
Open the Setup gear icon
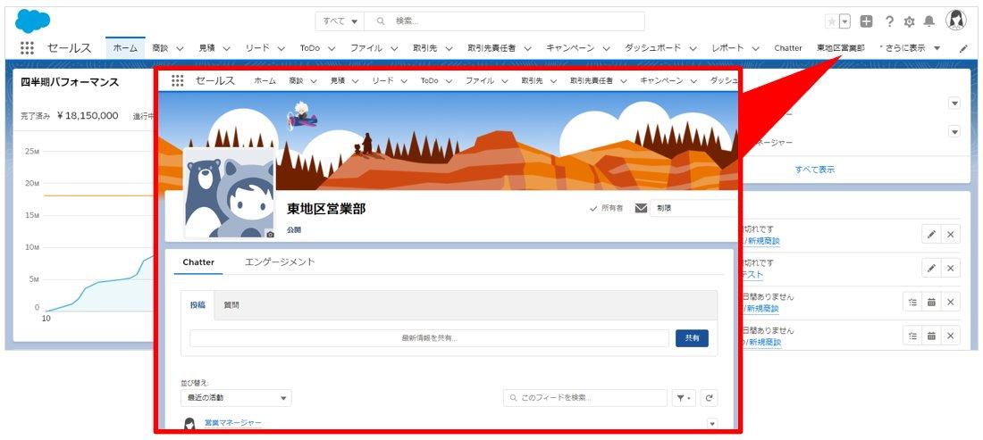[x=909, y=22]
